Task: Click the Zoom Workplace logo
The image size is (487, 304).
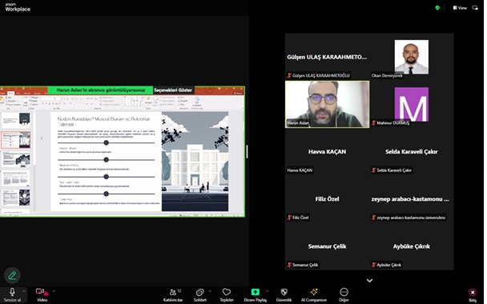Action: click(18, 7)
